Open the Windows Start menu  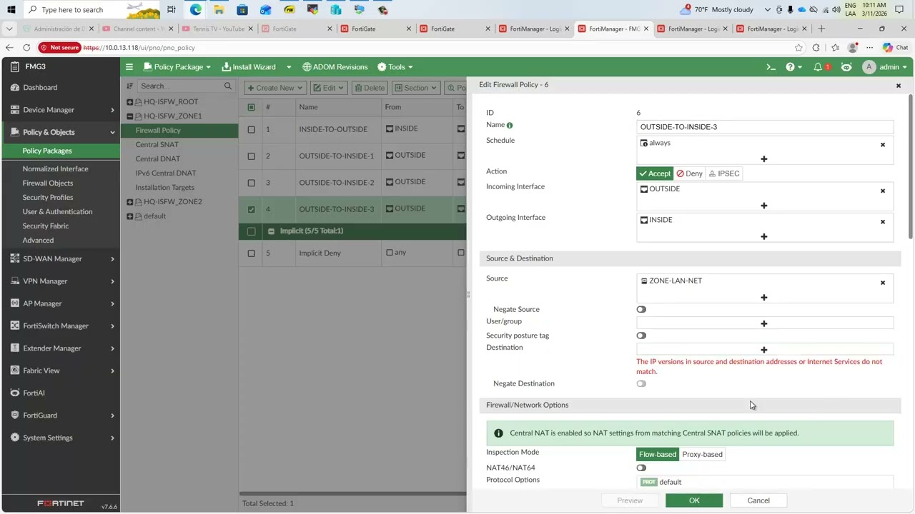pos(11,10)
